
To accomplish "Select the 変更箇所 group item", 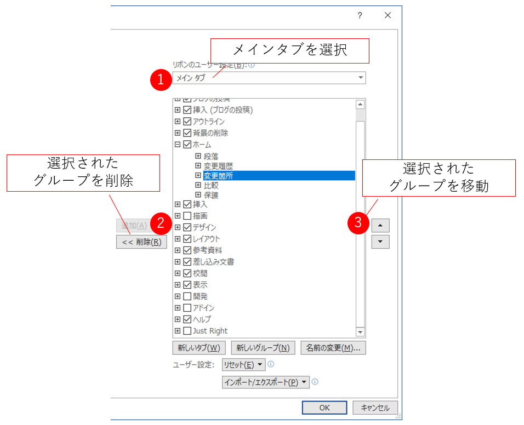I will click(x=218, y=176).
